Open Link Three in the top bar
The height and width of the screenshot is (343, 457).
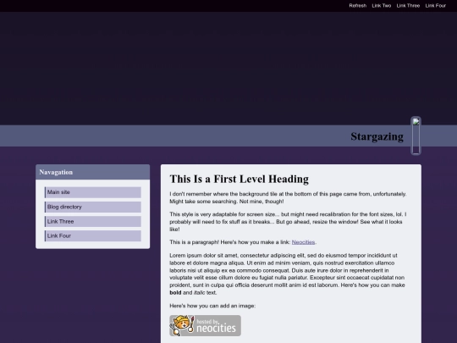(408, 6)
